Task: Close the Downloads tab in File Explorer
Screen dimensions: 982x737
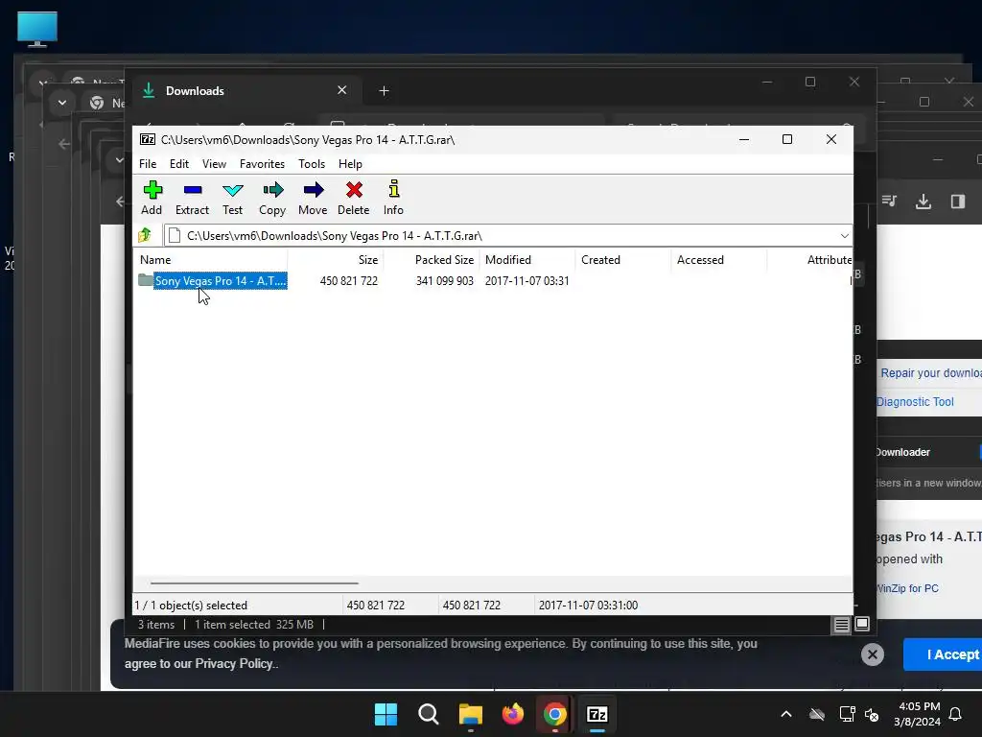Action: pos(342,90)
